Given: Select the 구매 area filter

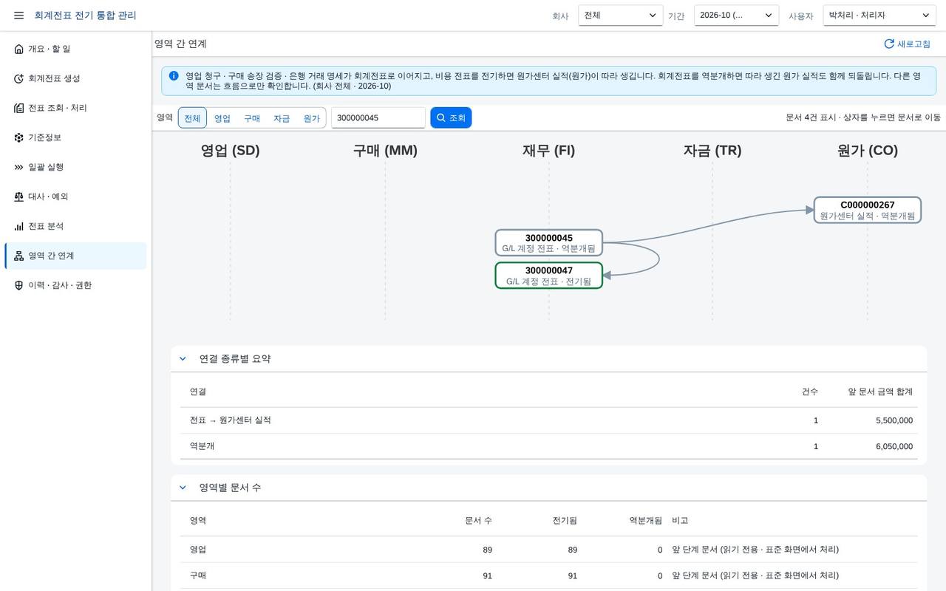Looking at the screenshot, I should tap(252, 117).
